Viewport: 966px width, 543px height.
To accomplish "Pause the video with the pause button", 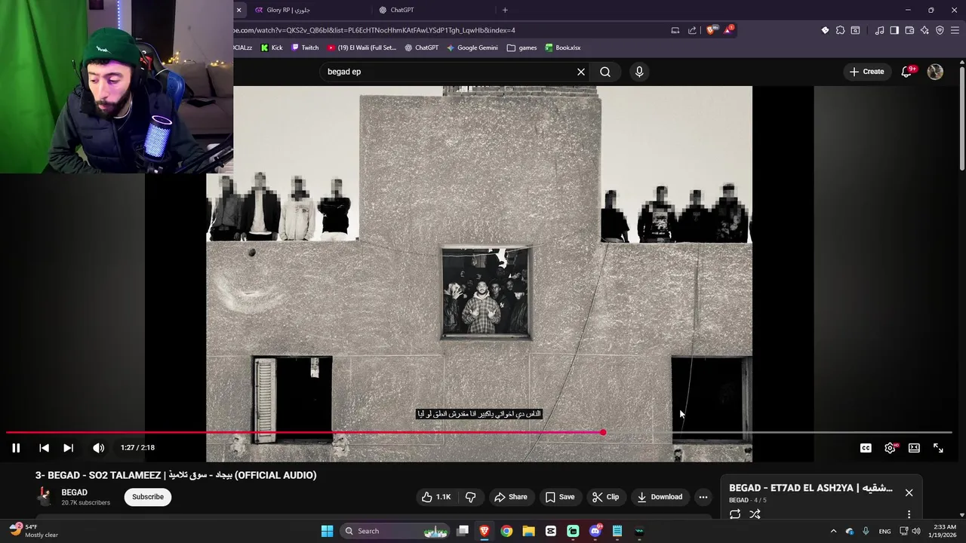I will coord(16,448).
